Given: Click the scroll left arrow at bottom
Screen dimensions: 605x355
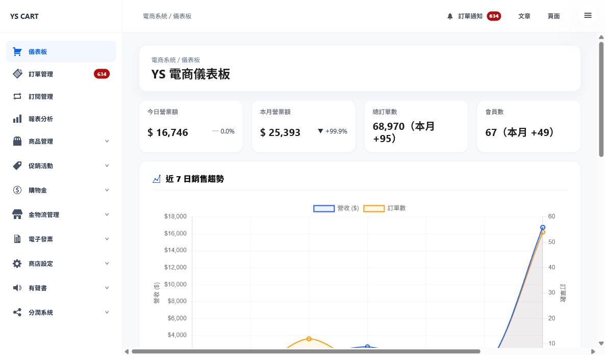Looking at the screenshot, I should click(x=127, y=351).
